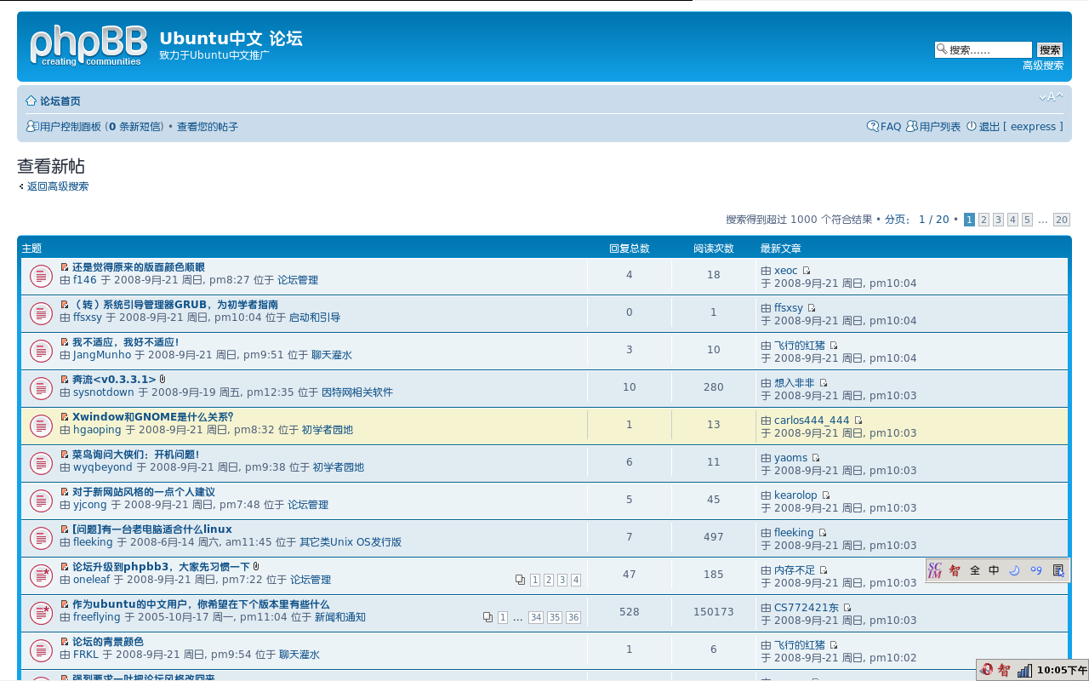Toggle 中 Chinese/English input mode
Screen dimensions: 1089x681
point(994,570)
